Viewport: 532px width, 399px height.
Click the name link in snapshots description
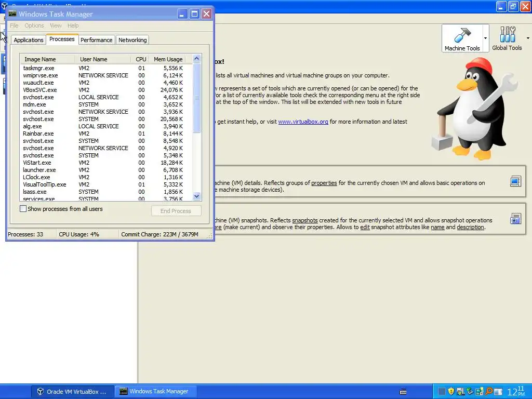tap(437, 227)
